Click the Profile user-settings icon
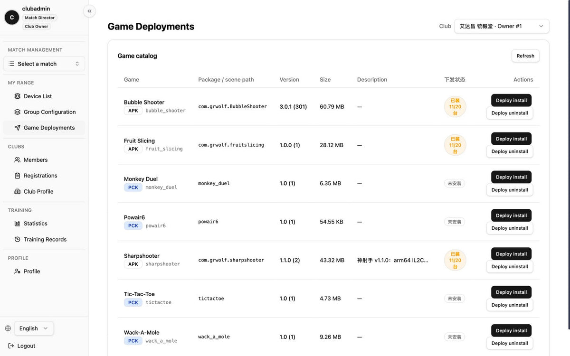570x356 pixels. (18, 272)
